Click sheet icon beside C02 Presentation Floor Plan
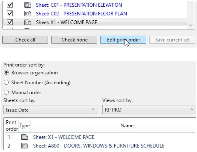 point(28,14)
